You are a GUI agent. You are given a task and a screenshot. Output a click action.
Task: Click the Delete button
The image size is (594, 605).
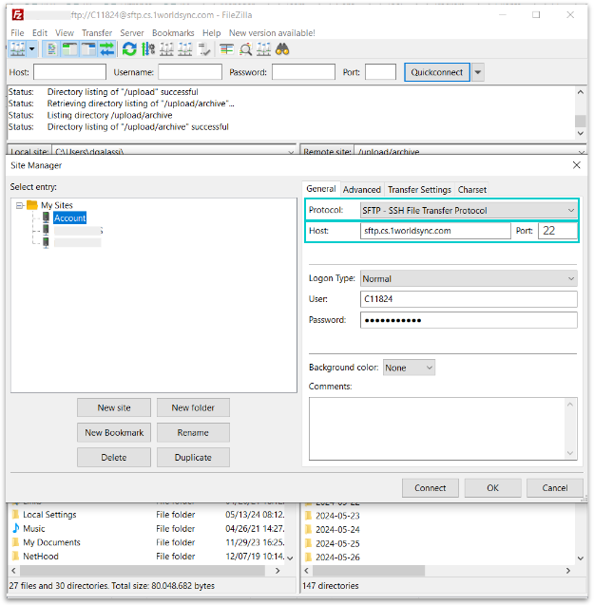coord(114,457)
